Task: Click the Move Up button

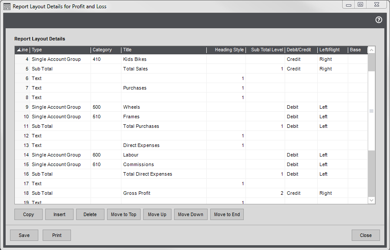Action: (x=157, y=214)
